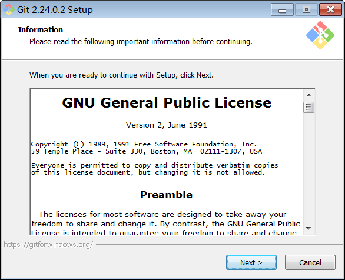The height and width of the screenshot is (280, 345).
Task: Click 'The licenses for most software' paragraph line
Action: click(x=162, y=214)
